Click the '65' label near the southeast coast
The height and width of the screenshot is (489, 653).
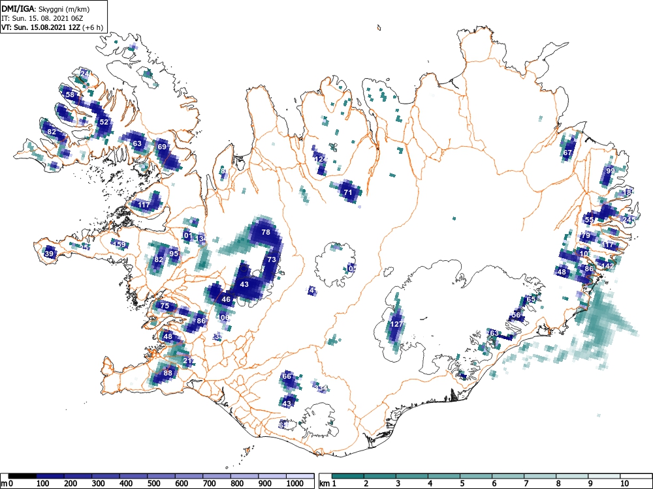[531, 299]
